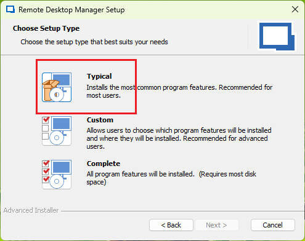305x241 pixels.
Task: Click the Typical setup type heading
Action: point(99,76)
